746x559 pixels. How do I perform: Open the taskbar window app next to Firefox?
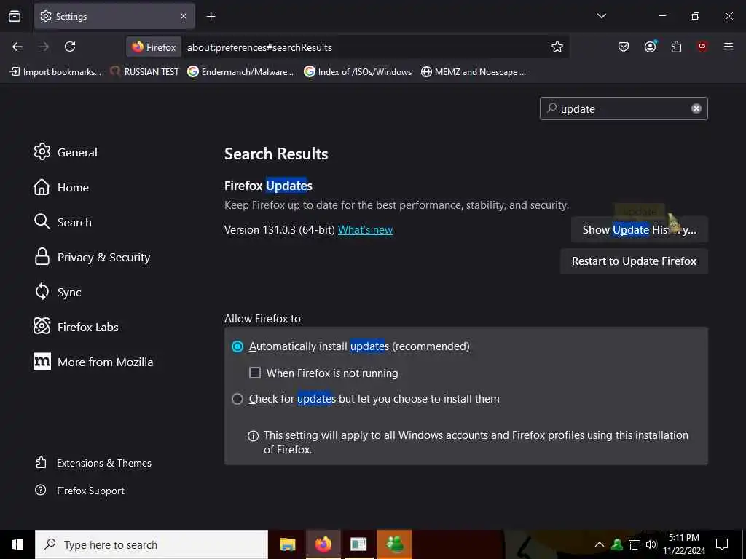click(358, 544)
